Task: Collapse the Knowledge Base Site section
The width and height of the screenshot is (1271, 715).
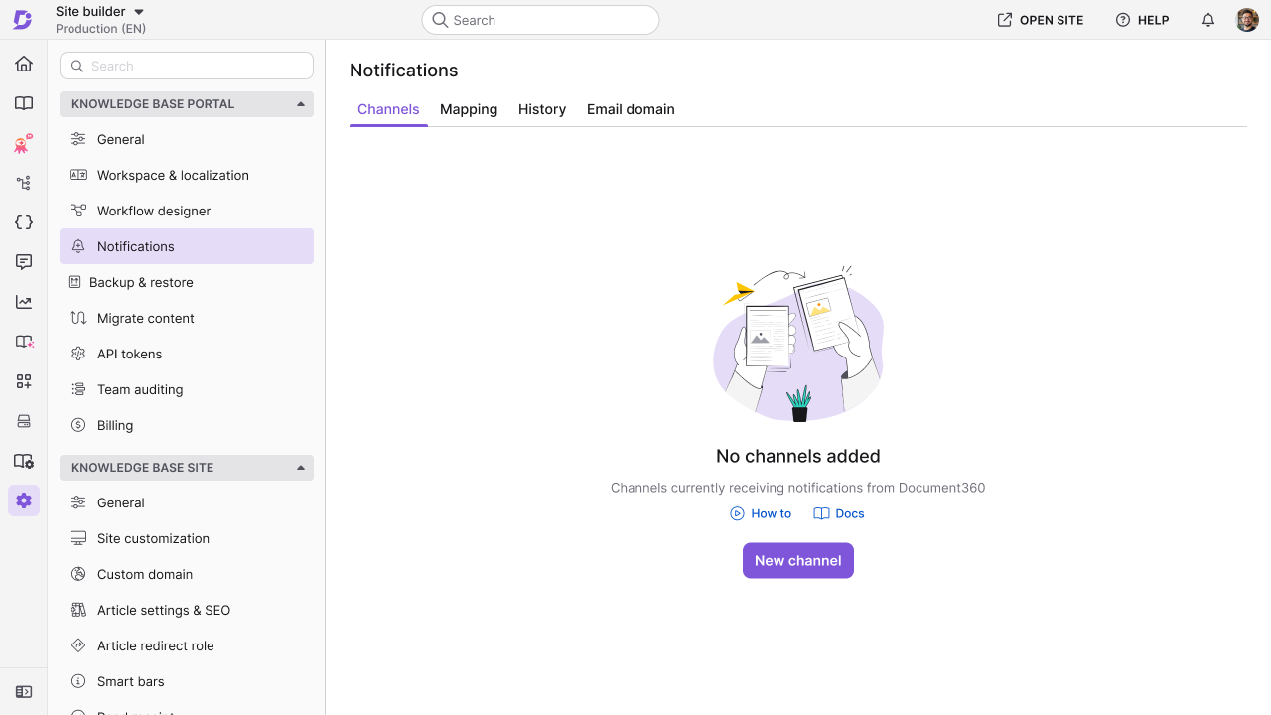Action: click(x=187, y=468)
